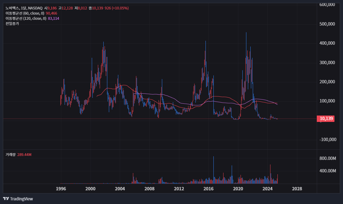Click the 2028 label on time axis
The image size is (343, 204).
click(x=297, y=189)
